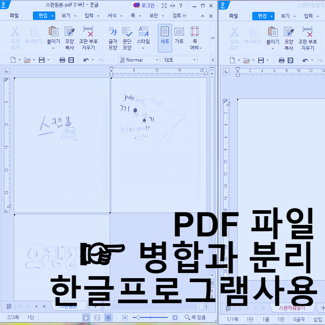Viewport: 325px width, 325px height.
Task: Click 조판 부호 지우기 in right window
Action: tap(308, 39)
